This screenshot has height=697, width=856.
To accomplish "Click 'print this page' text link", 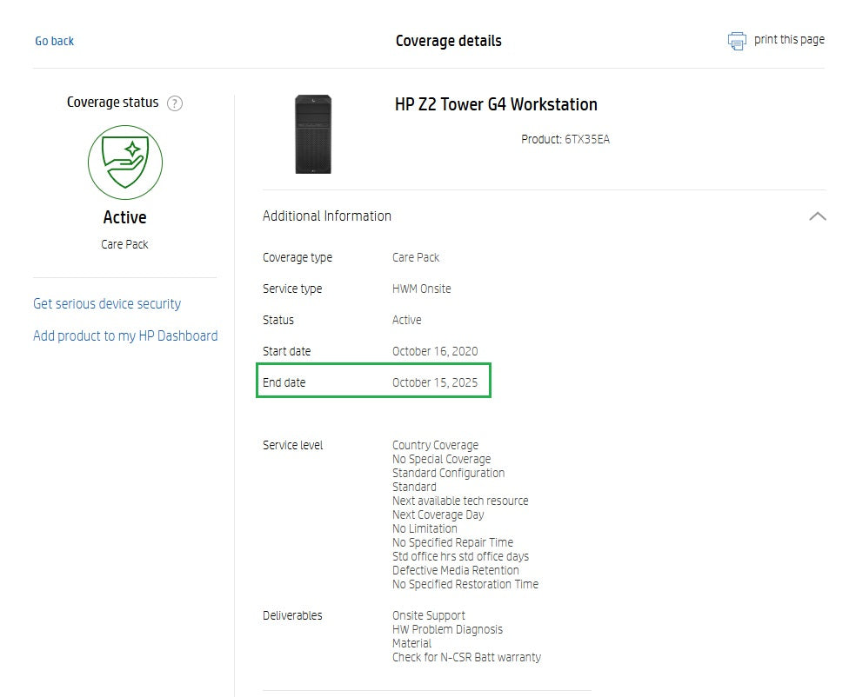I will [789, 40].
